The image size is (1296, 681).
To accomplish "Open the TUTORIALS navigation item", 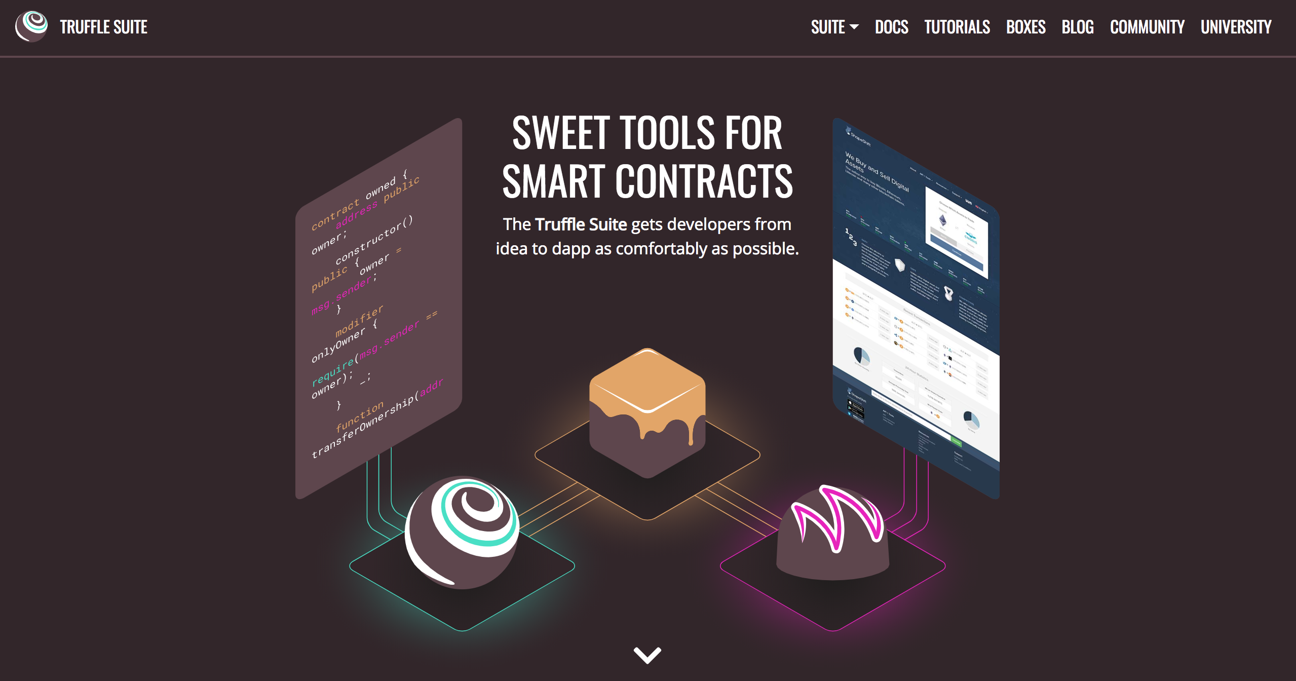I will 958,26.
